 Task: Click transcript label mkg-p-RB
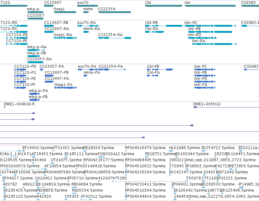point(36,53)
